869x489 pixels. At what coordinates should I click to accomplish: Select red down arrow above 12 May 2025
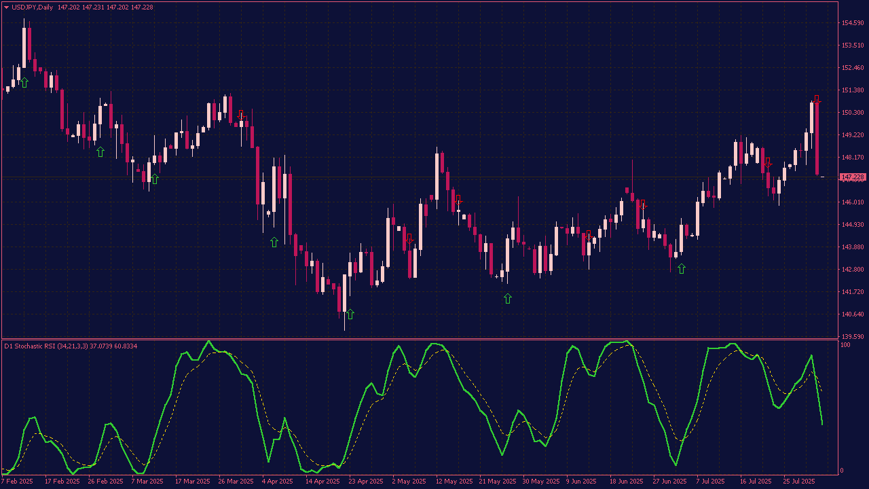tap(458, 200)
